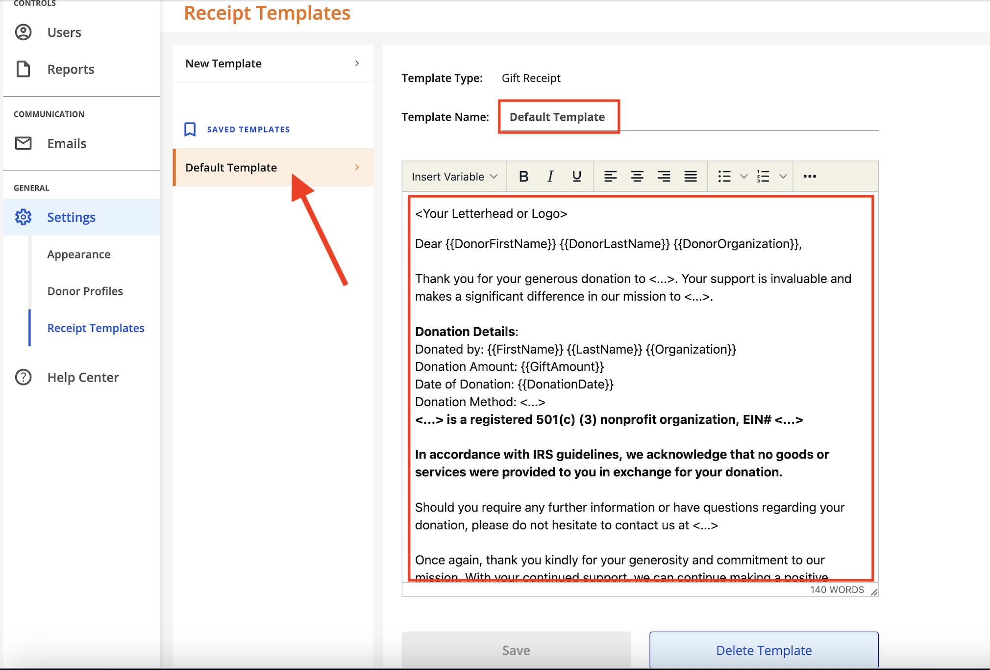
Task: Expand bullet list style dropdown arrow
Action: pos(743,177)
